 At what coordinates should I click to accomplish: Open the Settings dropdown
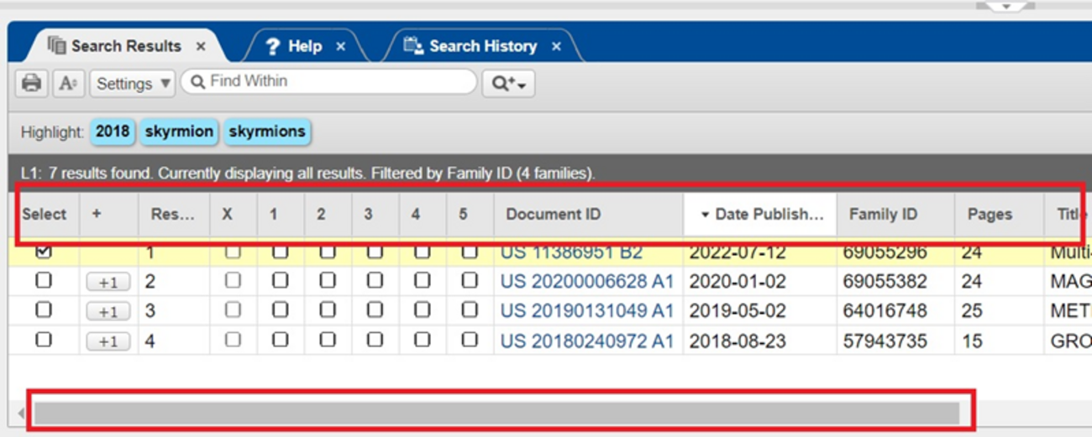(133, 83)
